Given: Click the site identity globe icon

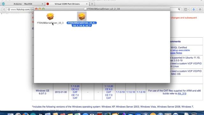Looking at the screenshot, I should tap(9, 9).
